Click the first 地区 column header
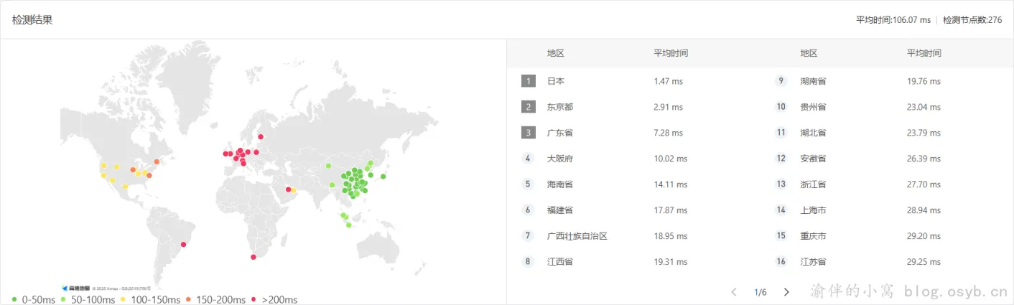 click(556, 53)
